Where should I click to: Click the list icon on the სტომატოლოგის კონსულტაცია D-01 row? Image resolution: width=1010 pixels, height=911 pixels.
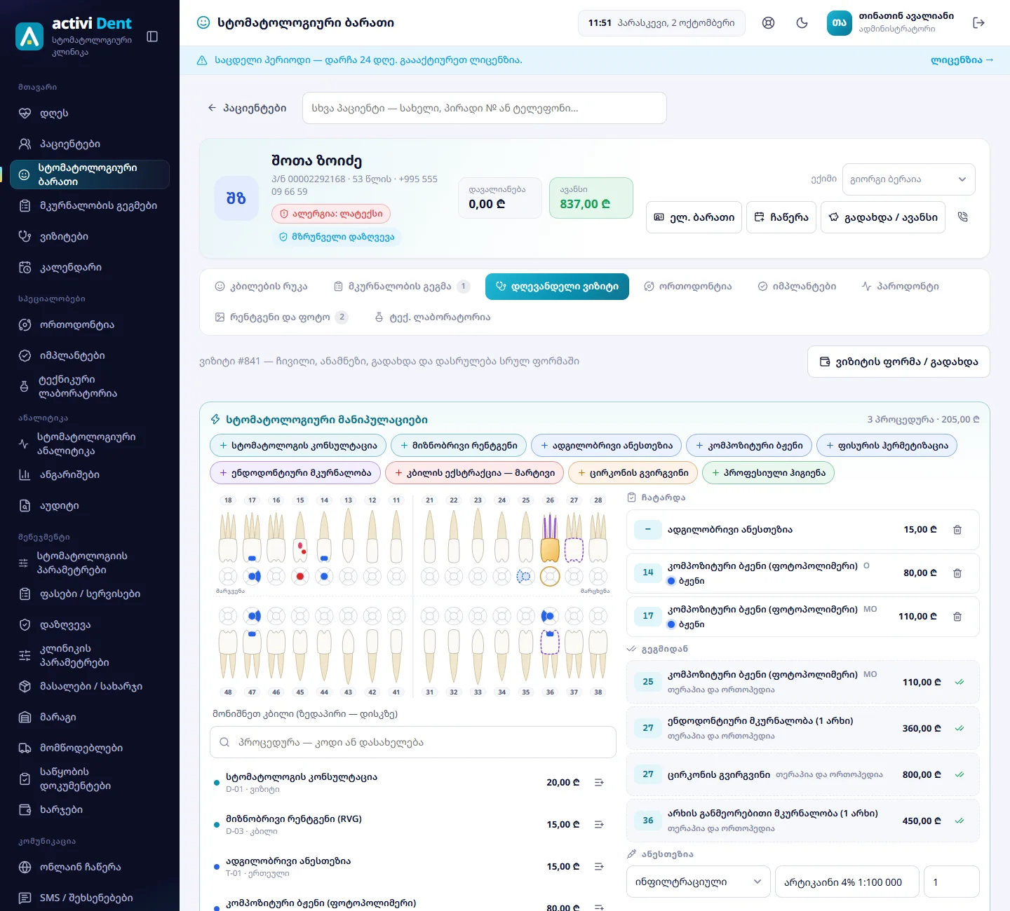click(599, 782)
